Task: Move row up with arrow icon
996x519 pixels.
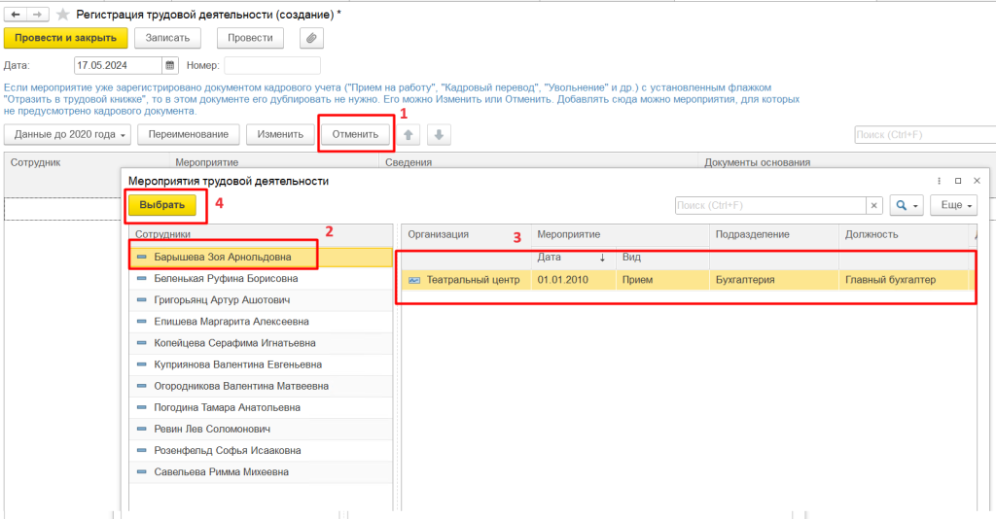Action: tap(409, 134)
